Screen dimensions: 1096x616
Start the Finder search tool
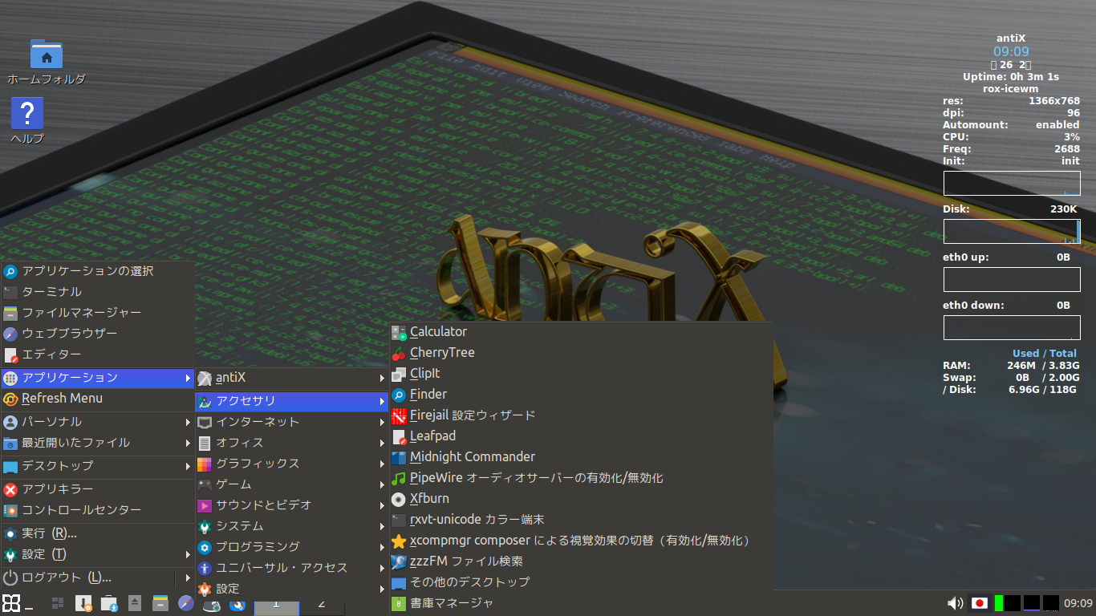(580, 395)
